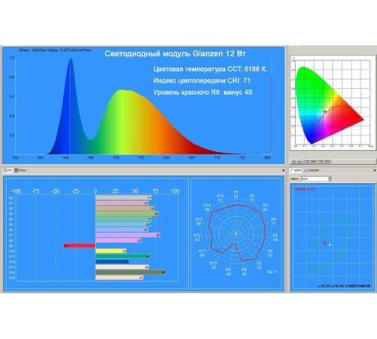This screenshot has width=377, height=339.
Task: Click the title 'Светодиодный модуль Glanzen 12 Вт'
Action: pos(175,54)
